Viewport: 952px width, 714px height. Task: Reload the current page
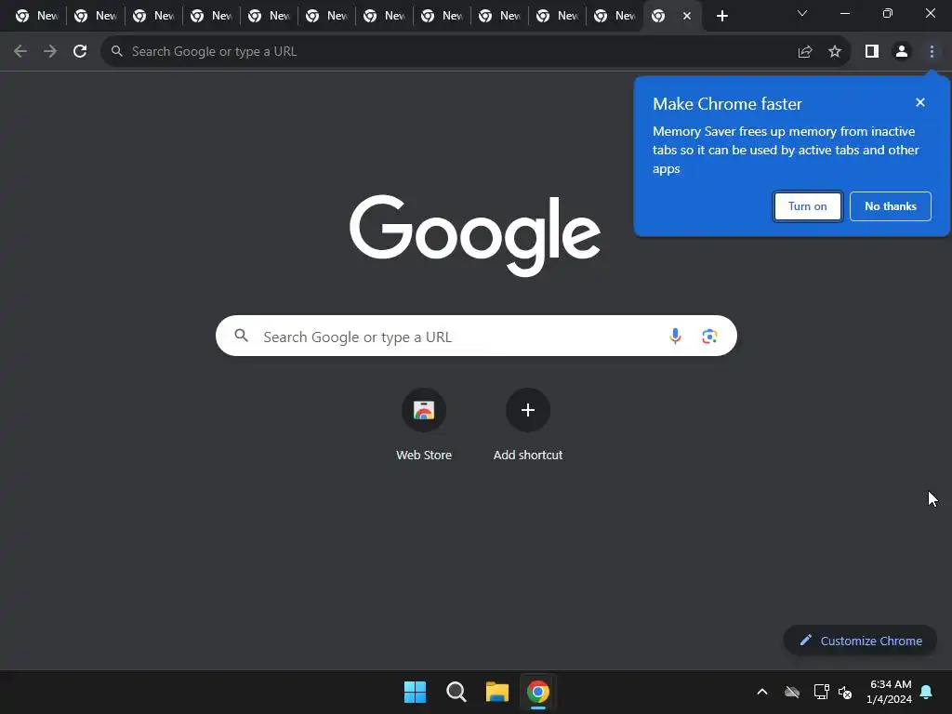[x=80, y=52]
